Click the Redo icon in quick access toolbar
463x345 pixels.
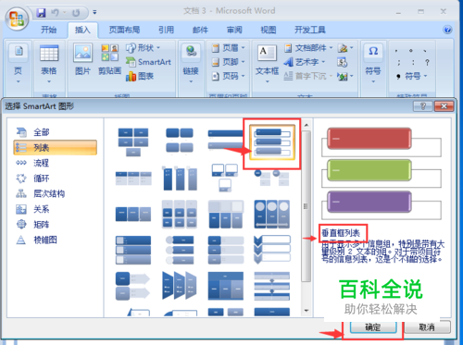(76, 13)
